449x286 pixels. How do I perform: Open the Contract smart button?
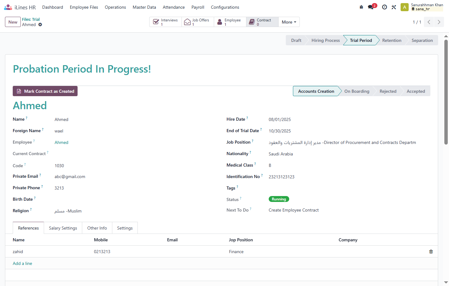263,22
